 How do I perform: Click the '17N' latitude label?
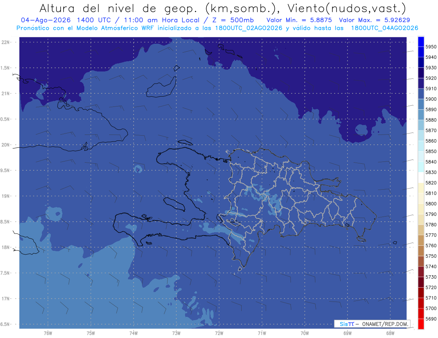click(5, 299)
